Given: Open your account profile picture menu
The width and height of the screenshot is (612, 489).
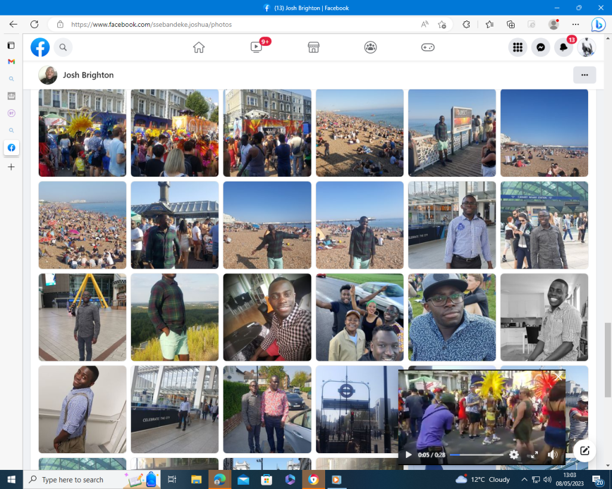Looking at the screenshot, I should tap(586, 47).
